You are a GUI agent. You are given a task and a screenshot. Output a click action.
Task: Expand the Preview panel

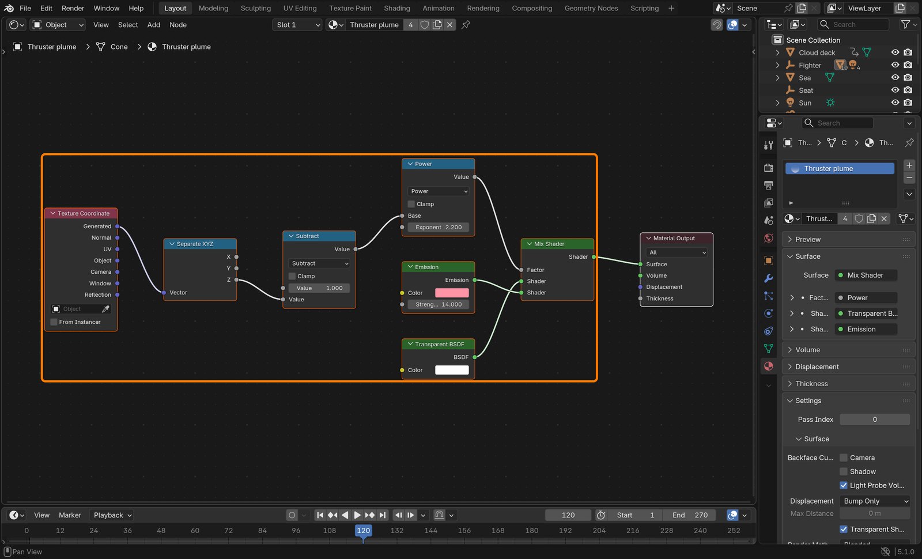tap(848, 239)
